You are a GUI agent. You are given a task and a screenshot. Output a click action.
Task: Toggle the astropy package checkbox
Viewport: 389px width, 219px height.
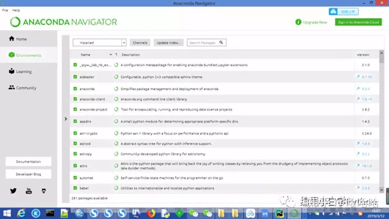[x=75, y=154]
